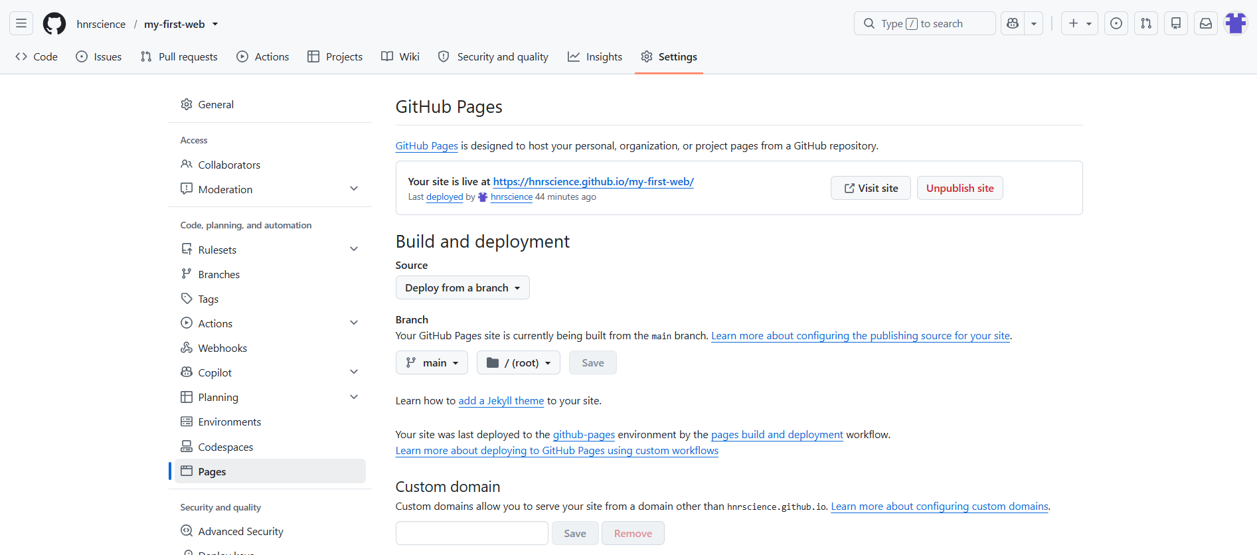Open the issues icon in the header
The height and width of the screenshot is (555, 1257).
point(1116,23)
